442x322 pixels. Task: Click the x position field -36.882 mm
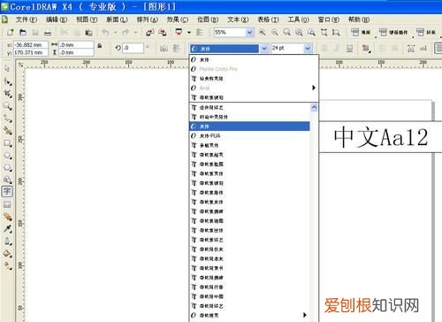pyautogui.click(x=31, y=45)
